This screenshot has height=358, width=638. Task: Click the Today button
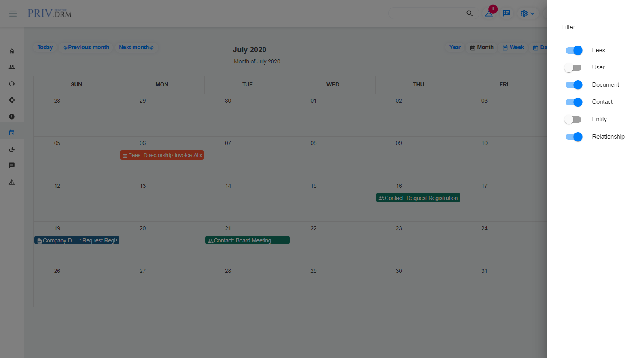point(45,48)
